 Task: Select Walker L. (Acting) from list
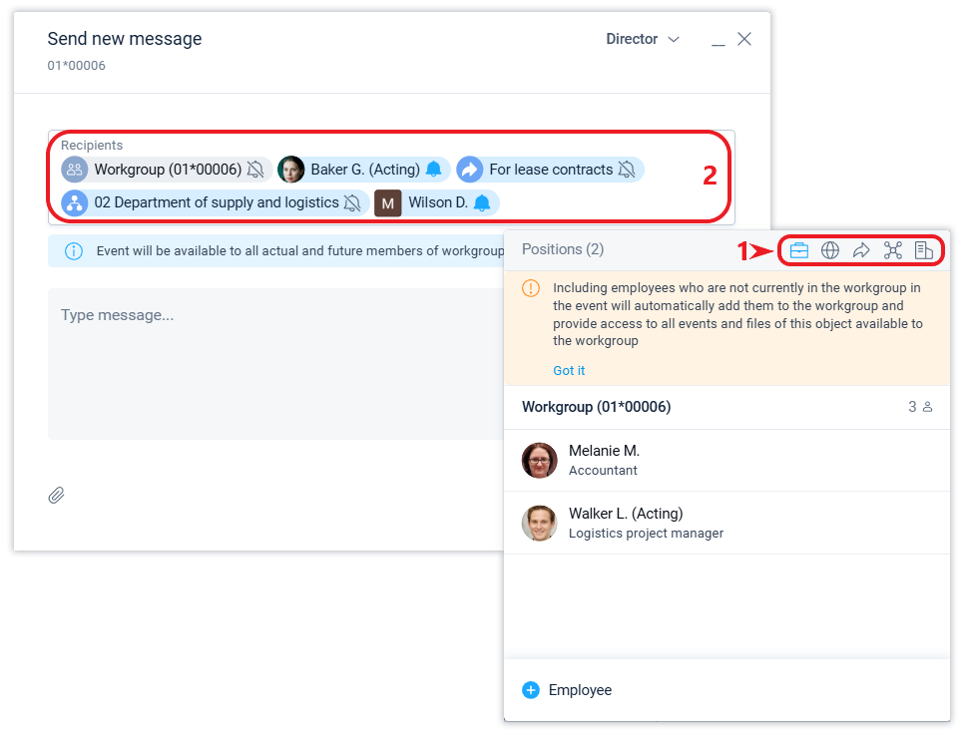point(626,523)
